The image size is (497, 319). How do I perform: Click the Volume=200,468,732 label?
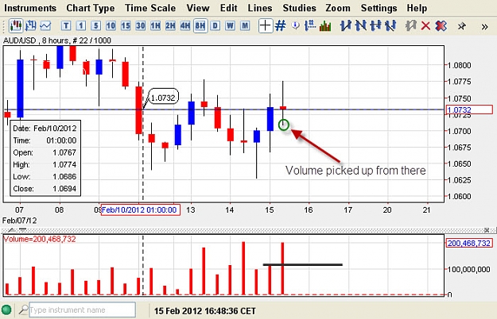click(x=40, y=239)
